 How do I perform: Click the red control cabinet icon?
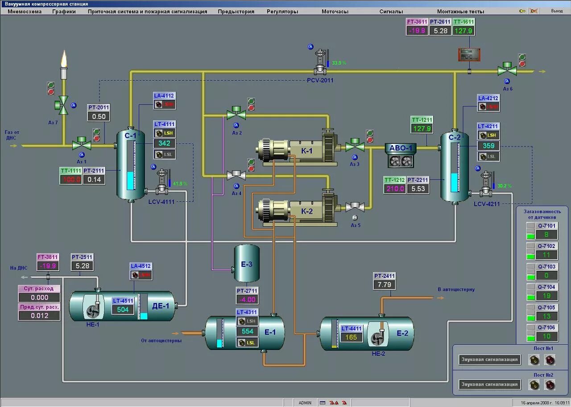pos(470,54)
